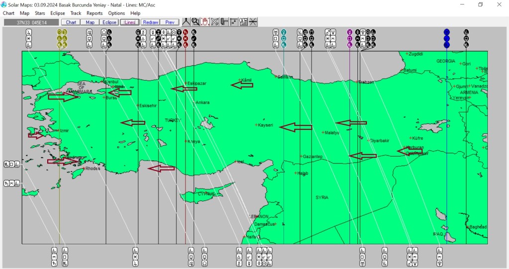
Task: Select the red hand pan tool
Action: coord(205,22)
